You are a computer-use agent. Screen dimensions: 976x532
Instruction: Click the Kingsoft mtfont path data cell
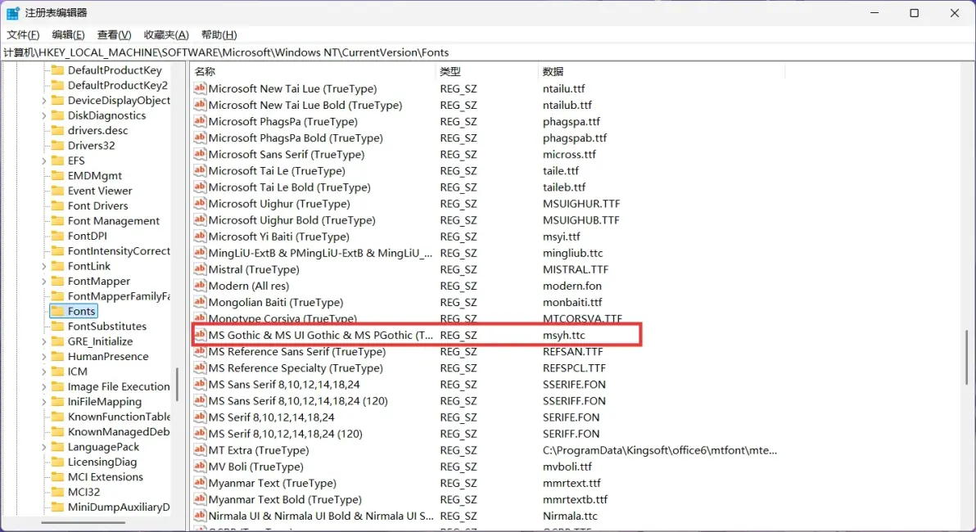coord(660,450)
